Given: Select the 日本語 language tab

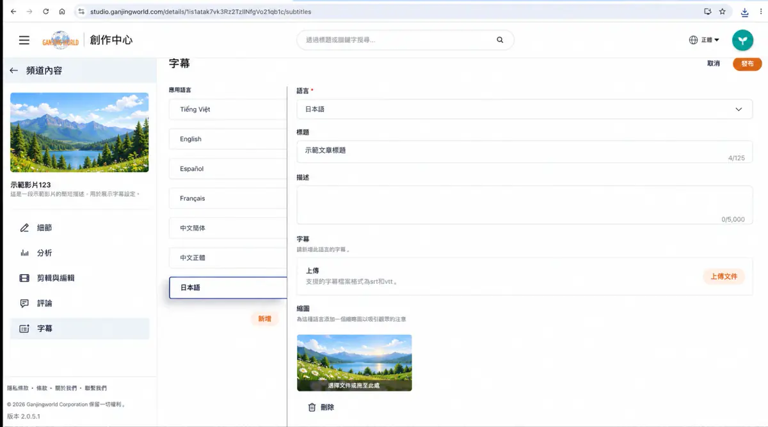Looking at the screenshot, I should (x=228, y=288).
